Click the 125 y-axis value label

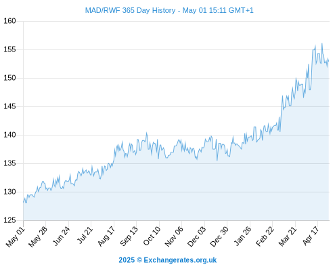9,220
